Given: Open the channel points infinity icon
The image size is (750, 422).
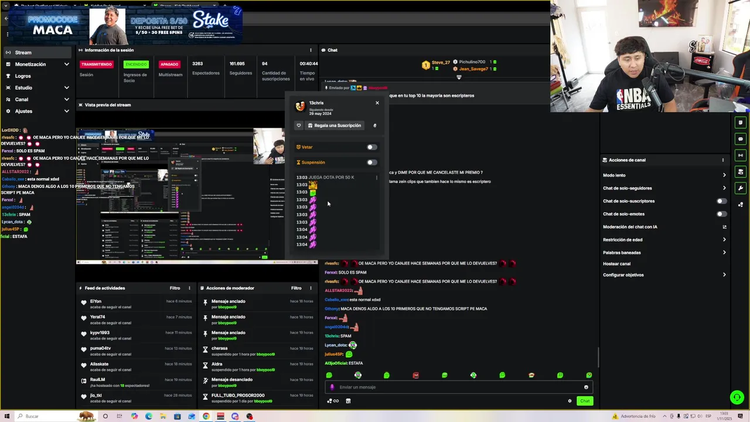Looking at the screenshot, I should coord(333,401).
